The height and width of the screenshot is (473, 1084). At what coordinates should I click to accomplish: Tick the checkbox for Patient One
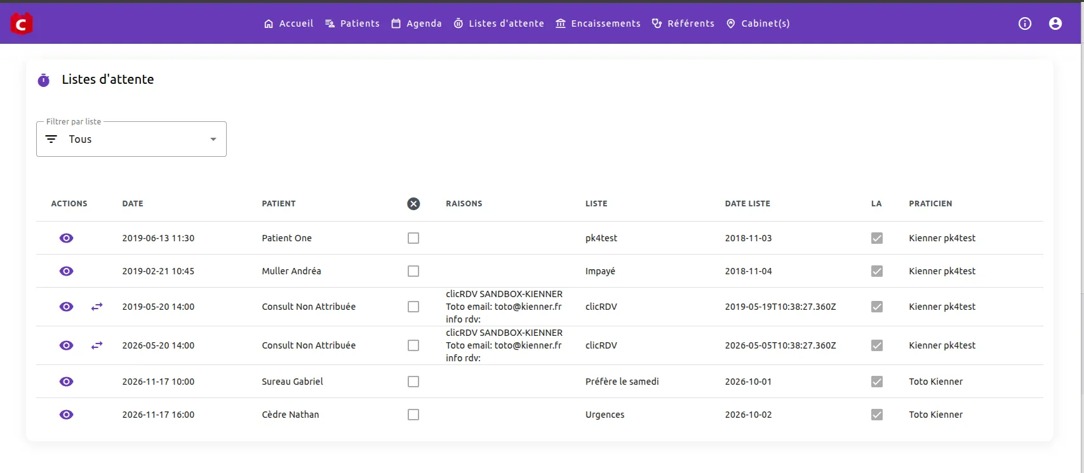coord(413,238)
